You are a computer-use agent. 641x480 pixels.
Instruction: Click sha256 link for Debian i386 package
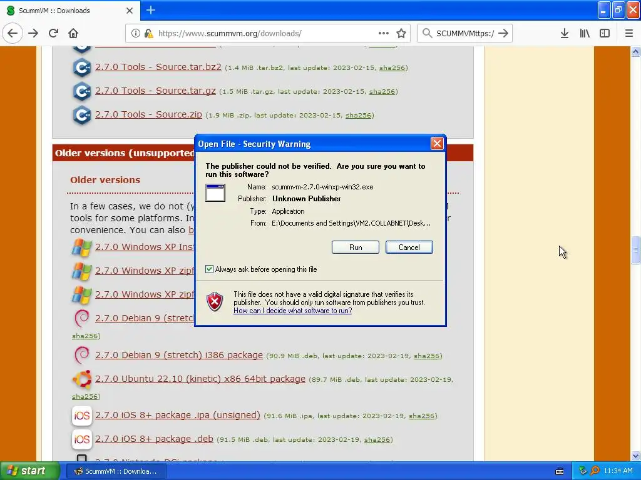click(426, 356)
